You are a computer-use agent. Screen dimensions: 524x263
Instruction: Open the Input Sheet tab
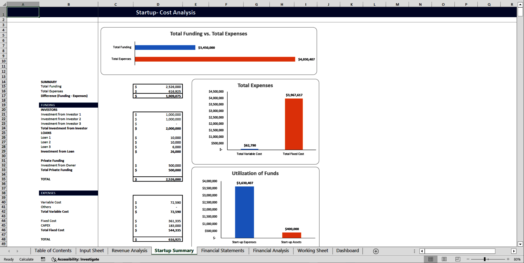click(91, 251)
